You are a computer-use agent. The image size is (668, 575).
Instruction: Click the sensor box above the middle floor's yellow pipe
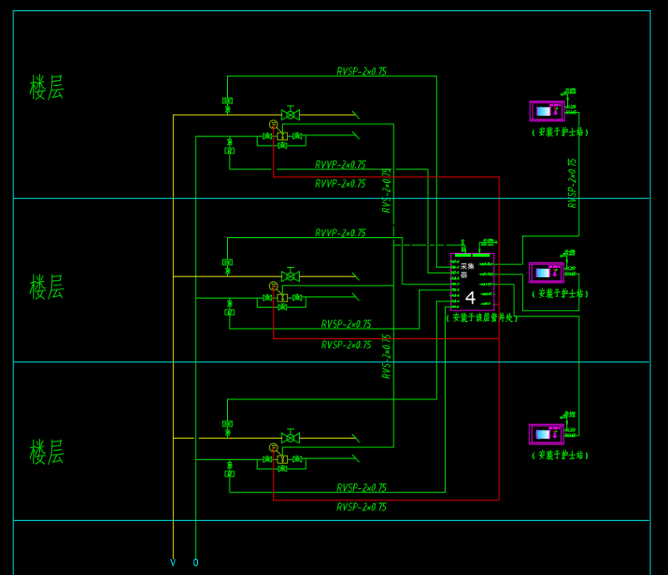pos(227,262)
